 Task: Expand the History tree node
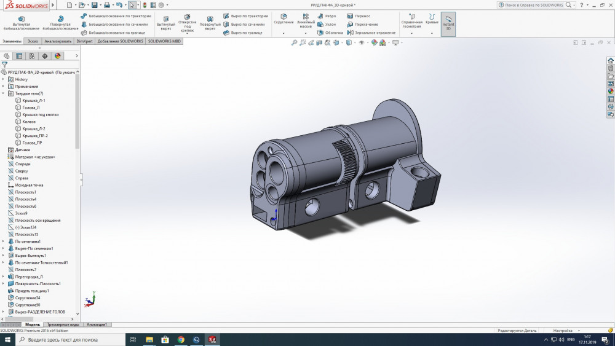click(3, 79)
